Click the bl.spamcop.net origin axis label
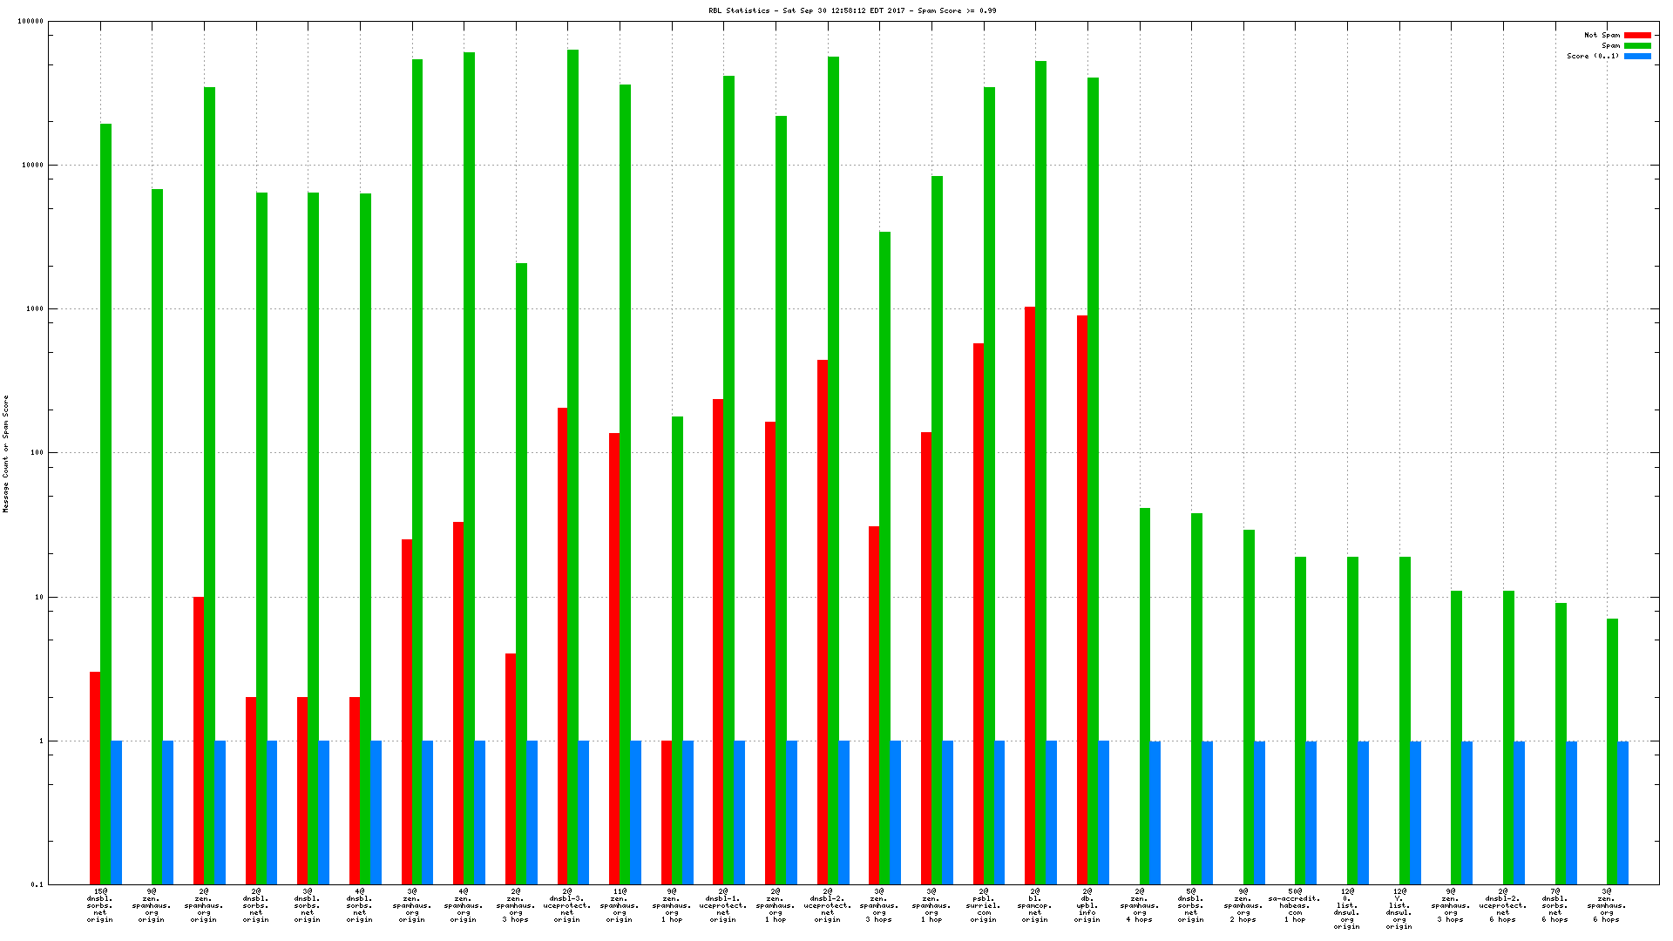The height and width of the screenshot is (941, 1673). pos(1035,905)
